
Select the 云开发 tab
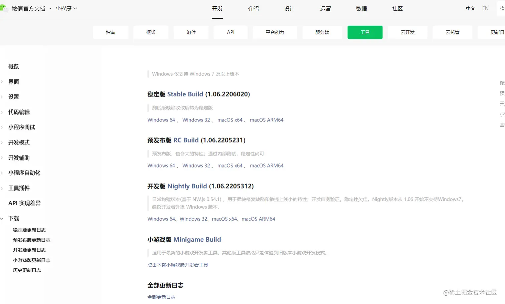click(407, 32)
